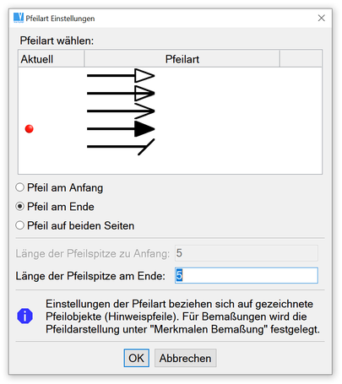This screenshot has height=384, width=342.
Task: Choose the slash tick arrow style
Action: (x=121, y=147)
